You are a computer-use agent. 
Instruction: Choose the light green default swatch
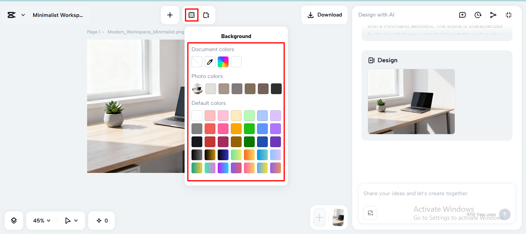coord(249,116)
